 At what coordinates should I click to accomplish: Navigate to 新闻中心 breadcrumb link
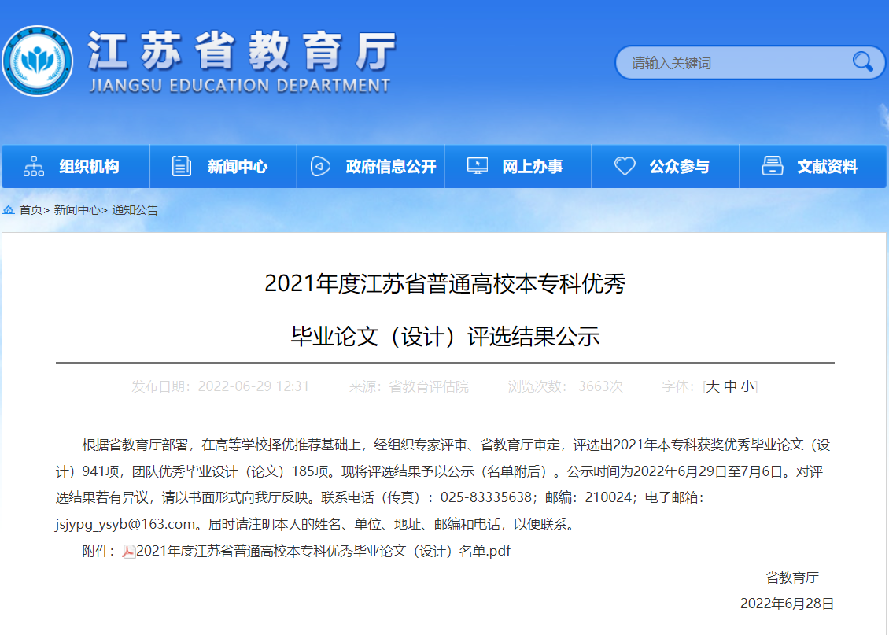pos(76,210)
